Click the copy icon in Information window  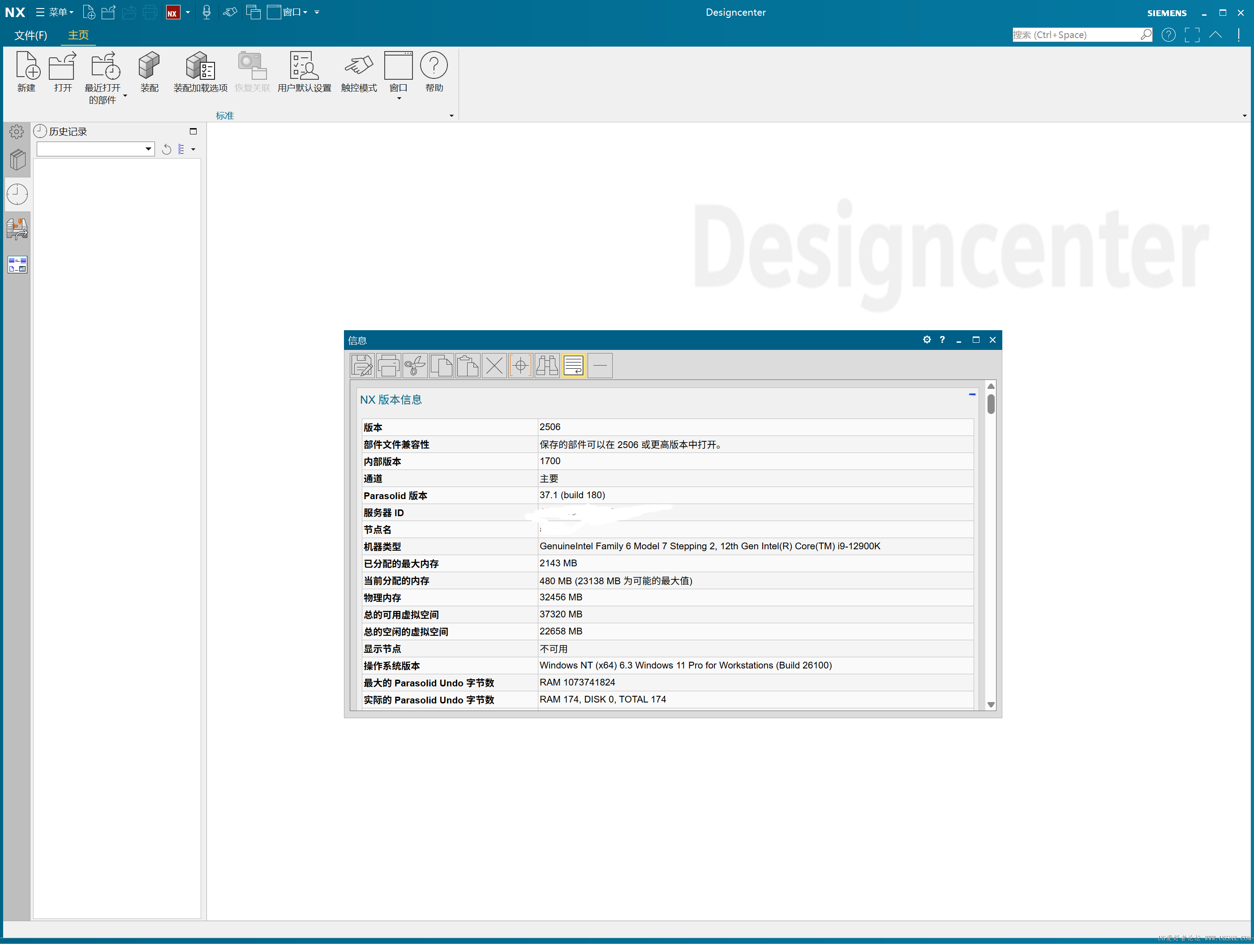pos(442,366)
